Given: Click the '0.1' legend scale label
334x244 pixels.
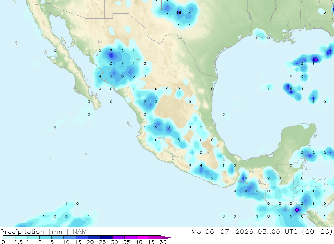Looking at the screenshot, I should click(x=6, y=242).
